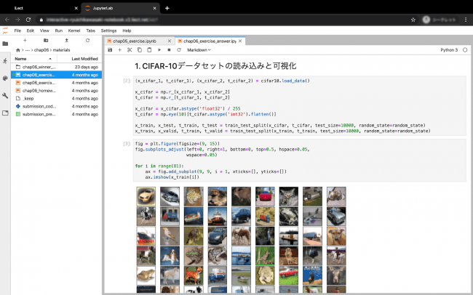473x295 pixels.
Task: Open the Kernel menu
Action: [74, 31]
